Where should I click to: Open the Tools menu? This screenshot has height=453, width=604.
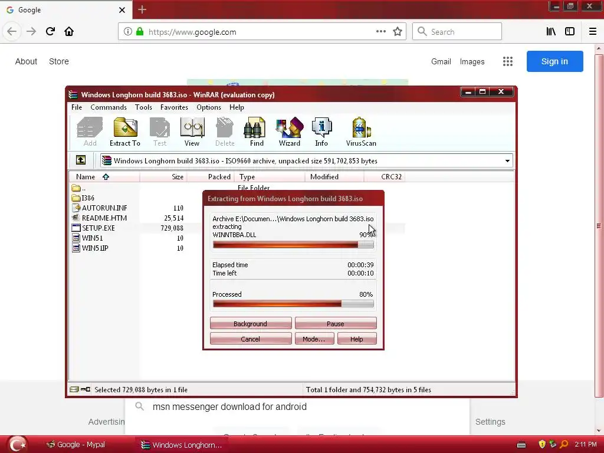143,107
